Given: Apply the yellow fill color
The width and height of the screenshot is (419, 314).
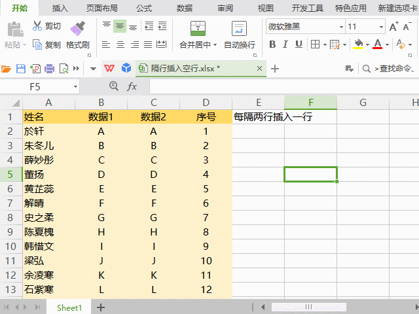Looking at the screenshot, I should click(358, 44).
